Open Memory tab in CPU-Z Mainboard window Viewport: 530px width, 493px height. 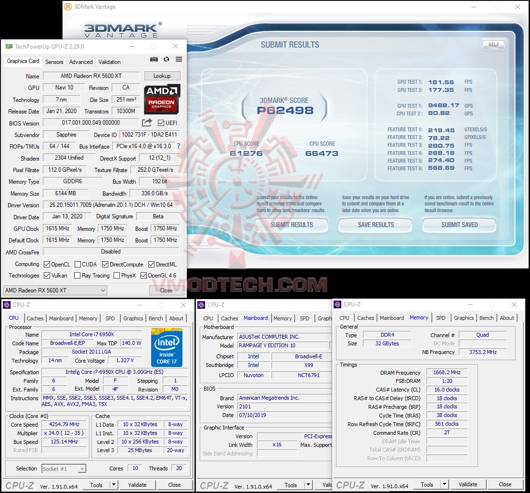tap(283, 318)
